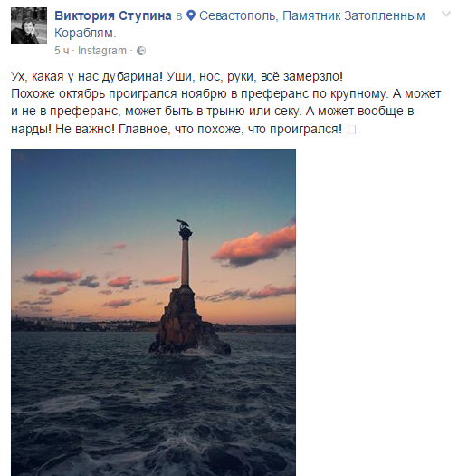Click the large pink cloud in photo

coord(256,246)
